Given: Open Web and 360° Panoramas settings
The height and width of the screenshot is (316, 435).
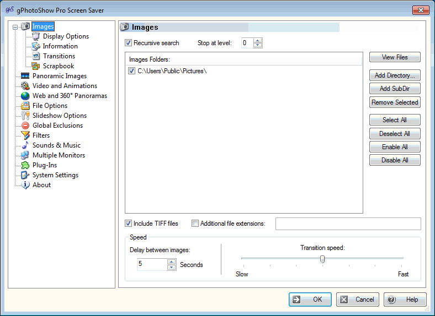Looking at the screenshot, I should pos(70,96).
